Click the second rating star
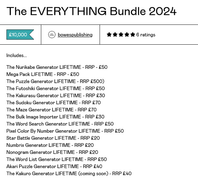 tap(115, 34)
